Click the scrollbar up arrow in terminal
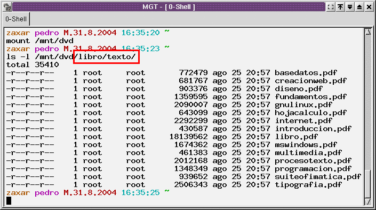The height and width of the screenshot is (210, 376). 367,32
